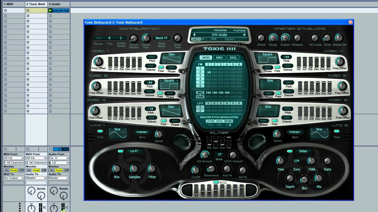Click the next program arrow
Image resolution: width=378 pixels, height=212 pixels.
click(x=245, y=35)
